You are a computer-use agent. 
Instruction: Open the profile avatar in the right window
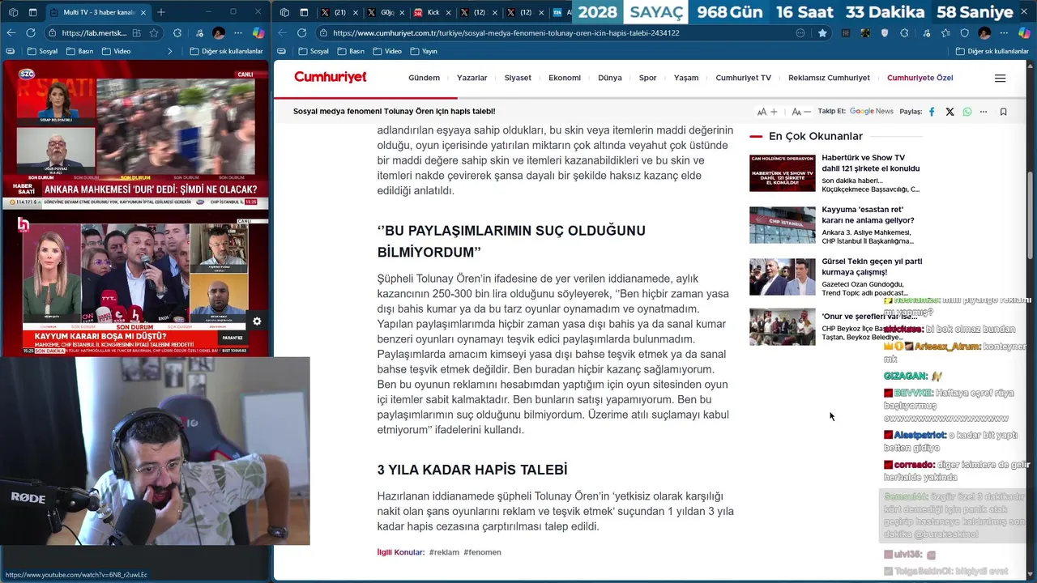click(x=984, y=33)
